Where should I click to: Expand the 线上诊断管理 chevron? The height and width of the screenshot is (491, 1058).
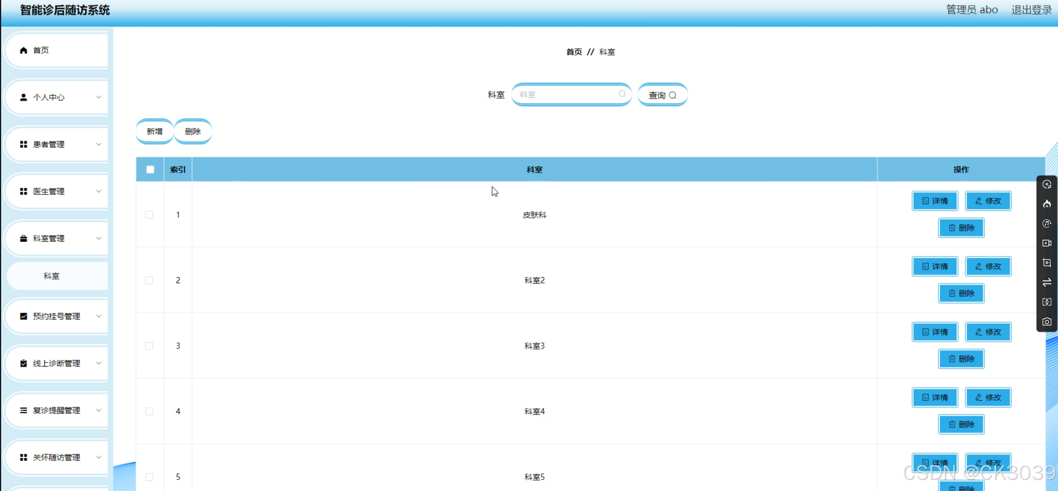coord(99,363)
